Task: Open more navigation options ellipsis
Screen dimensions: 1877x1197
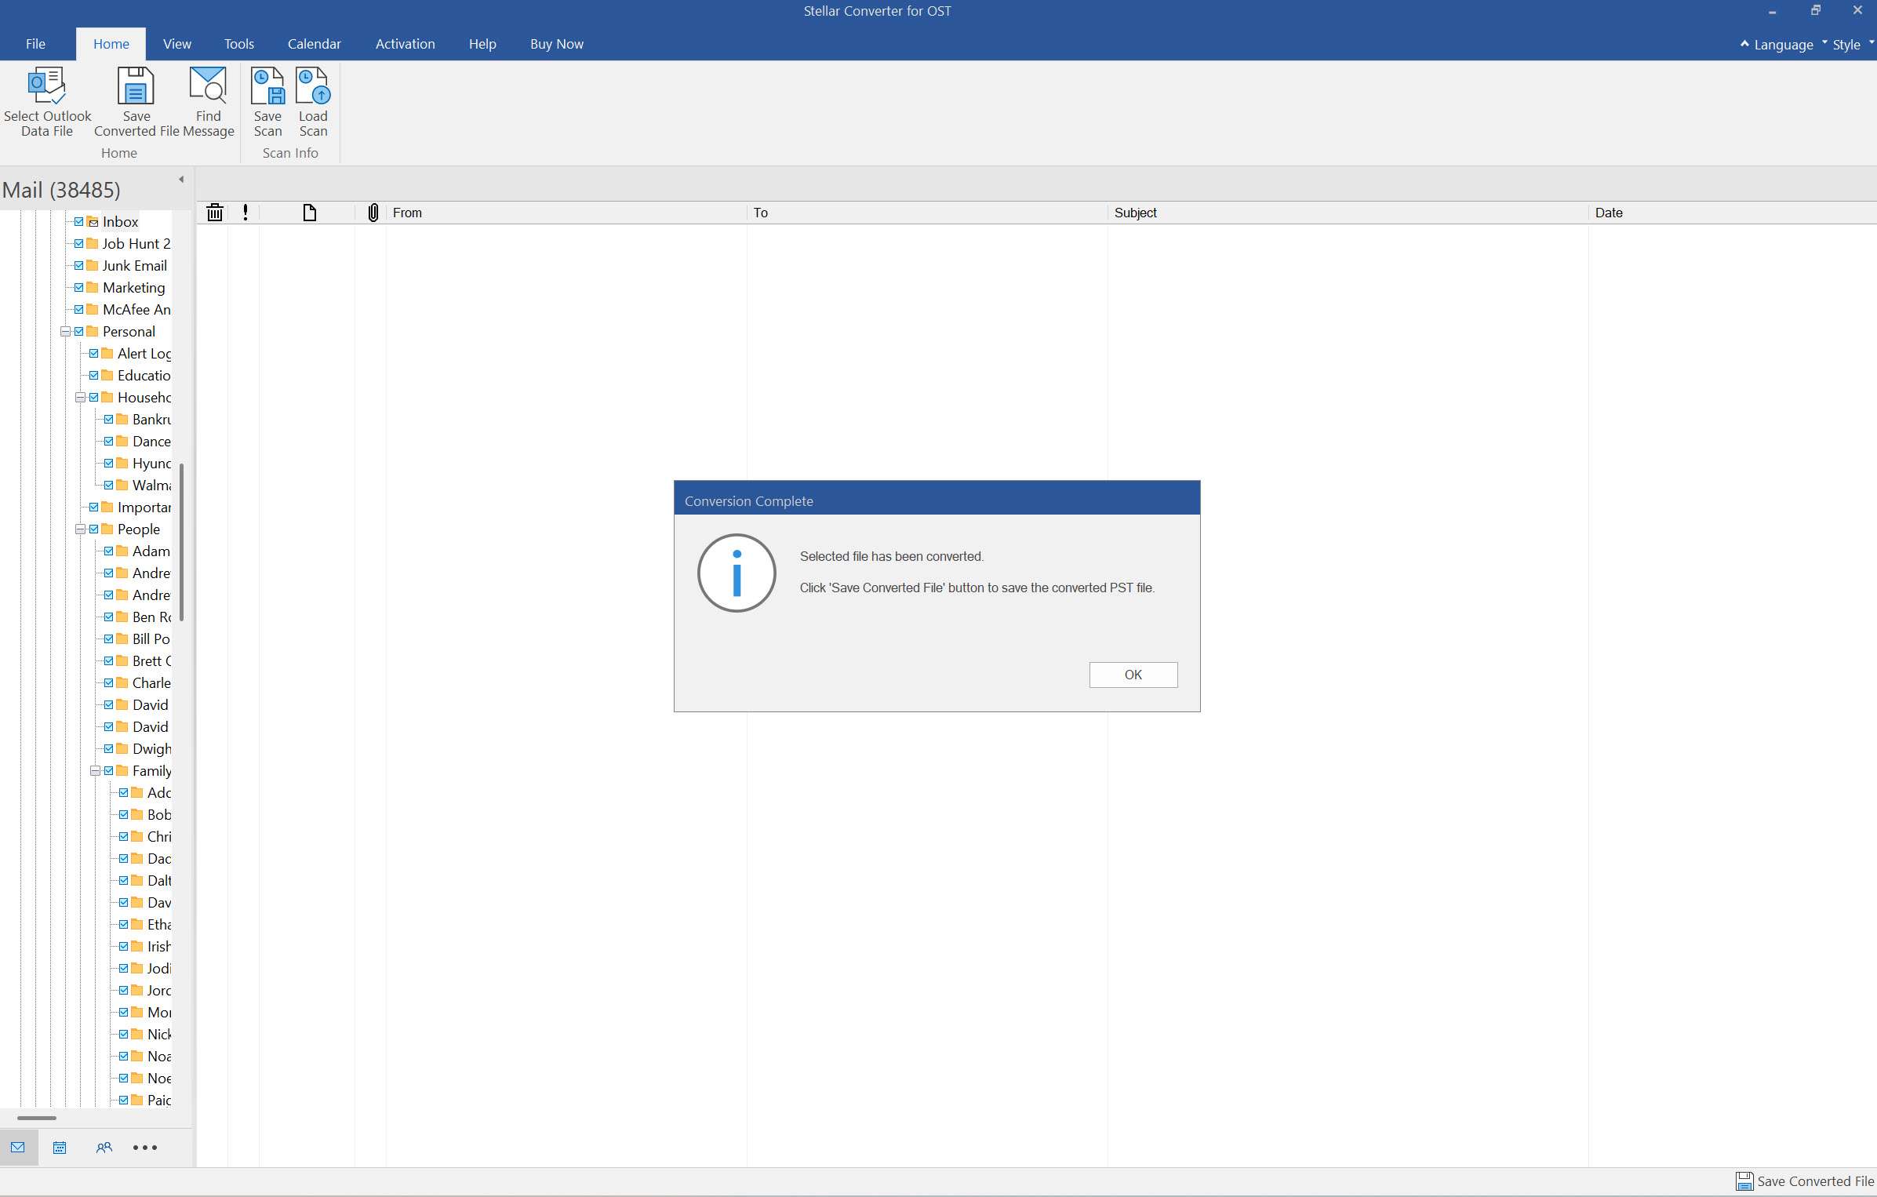Action: point(145,1148)
